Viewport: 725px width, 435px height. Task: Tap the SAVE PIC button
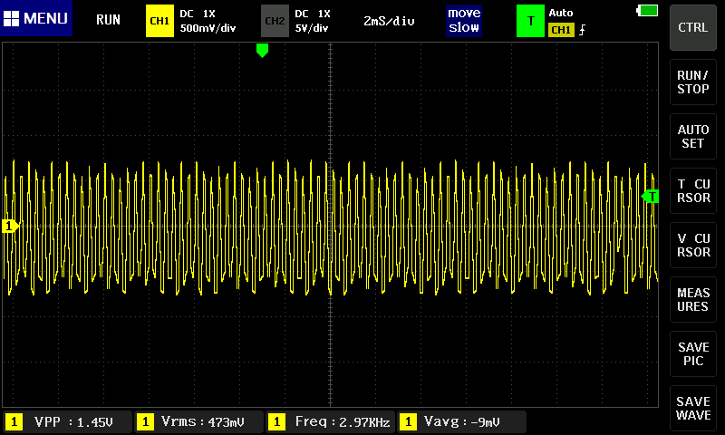[x=693, y=353]
